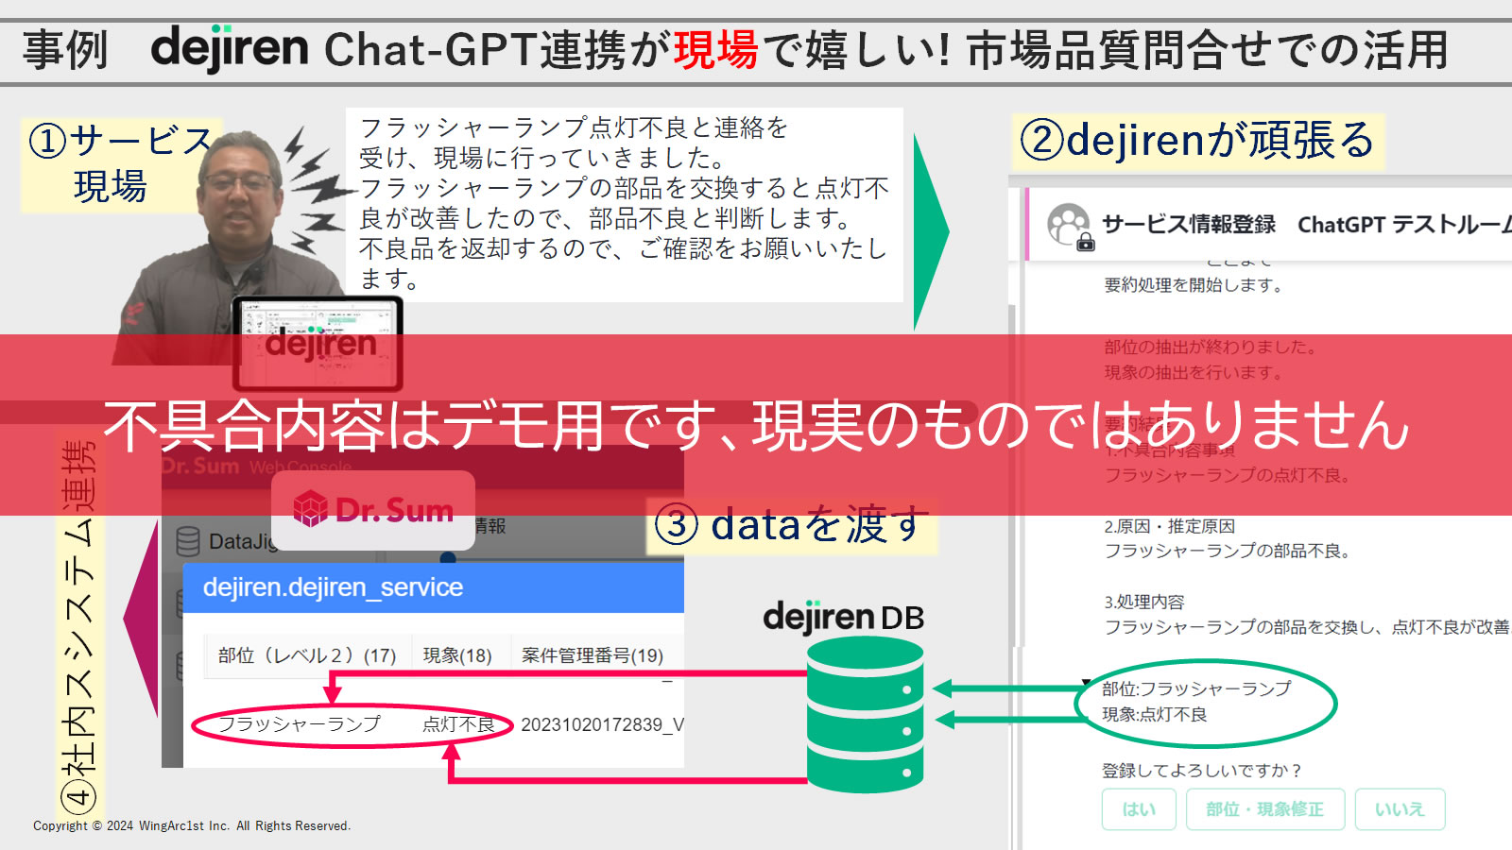The height and width of the screenshot is (850, 1512).
Task: Select the 現象(18) column header
Action: [x=457, y=654]
